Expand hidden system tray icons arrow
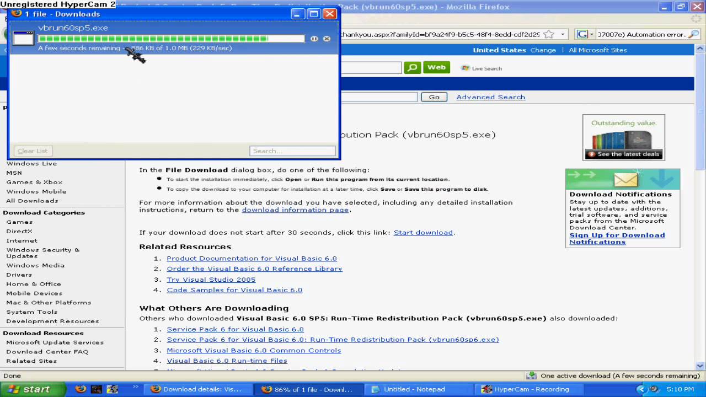Screen dimensions: 706x397 point(641,389)
